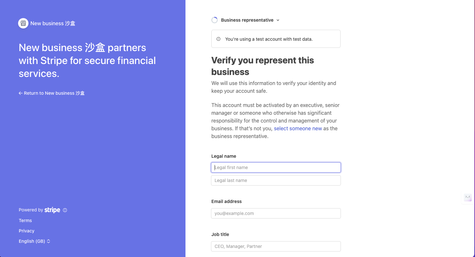The height and width of the screenshot is (257, 475).
Task: Click the test account notice text
Action: click(269, 39)
